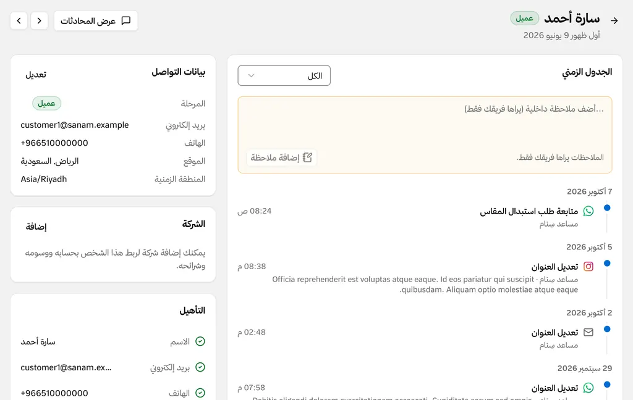Click the blue timeline dot for 2 أكتوبر
This screenshot has height=400, width=633.
click(x=607, y=329)
